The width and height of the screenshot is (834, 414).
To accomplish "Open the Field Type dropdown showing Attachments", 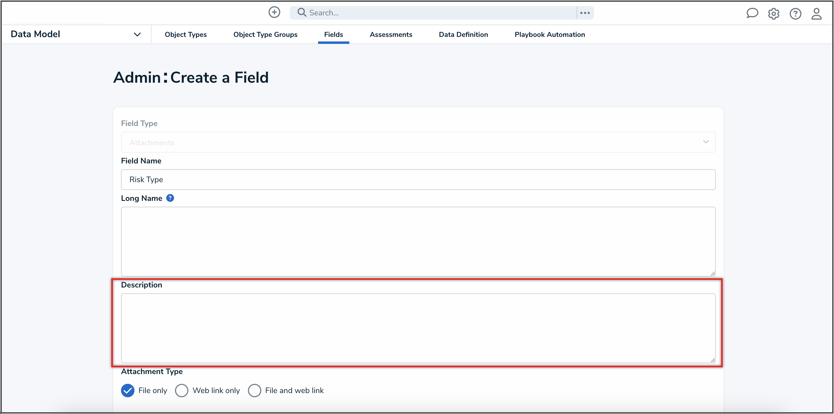I will tap(418, 142).
